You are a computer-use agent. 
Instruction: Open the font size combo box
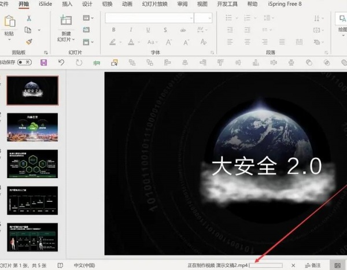tap(203, 18)
